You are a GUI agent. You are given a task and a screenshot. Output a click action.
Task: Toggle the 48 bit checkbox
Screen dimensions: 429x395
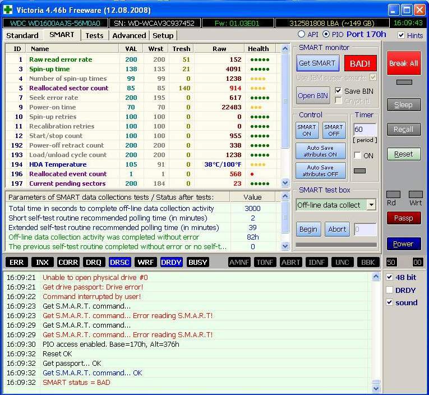coord(389,277)
